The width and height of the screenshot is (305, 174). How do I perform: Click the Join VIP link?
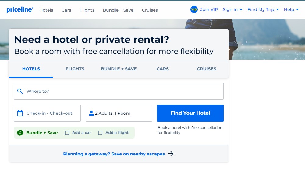point(209,10)
